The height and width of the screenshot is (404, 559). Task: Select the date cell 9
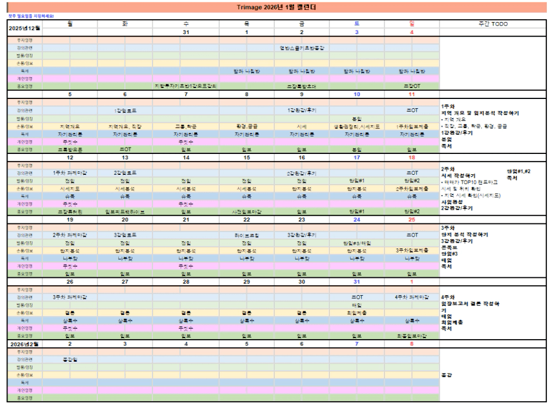tap(302, 94)
